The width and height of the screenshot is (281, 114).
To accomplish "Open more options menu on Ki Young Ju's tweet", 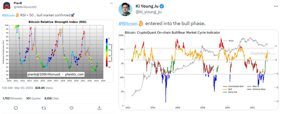I will point(275,6).
